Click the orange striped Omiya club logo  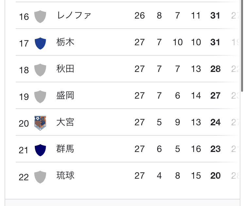tap(40, 123)
